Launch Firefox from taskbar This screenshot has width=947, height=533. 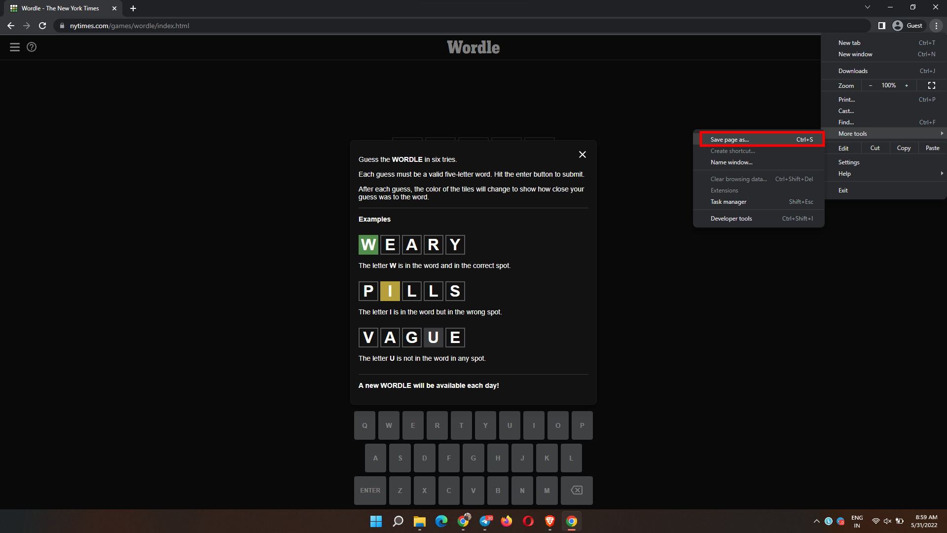506,521
